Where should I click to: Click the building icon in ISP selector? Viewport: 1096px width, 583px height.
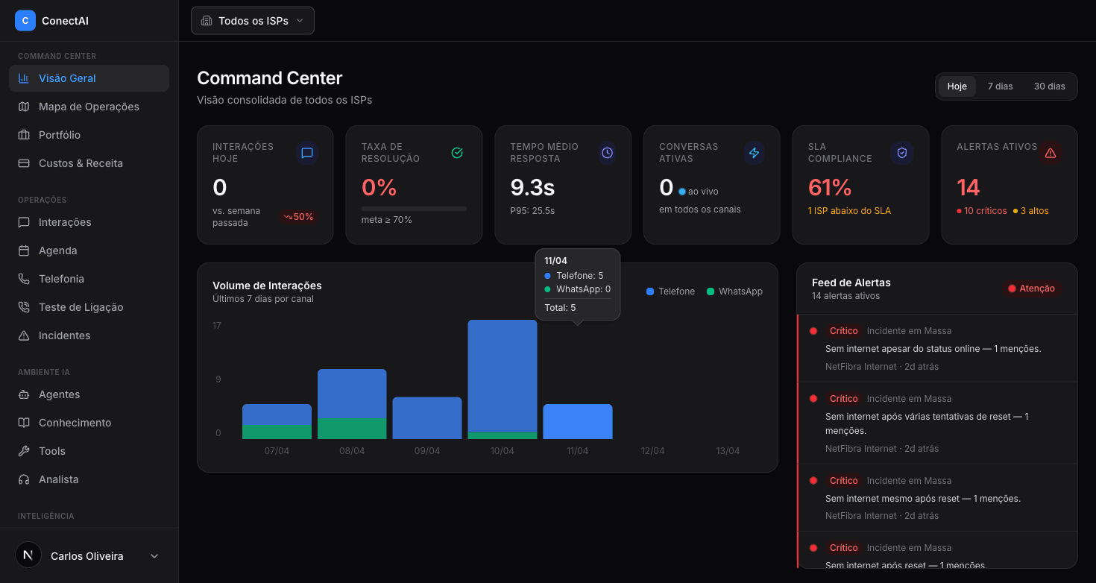[x=207, y=21]
